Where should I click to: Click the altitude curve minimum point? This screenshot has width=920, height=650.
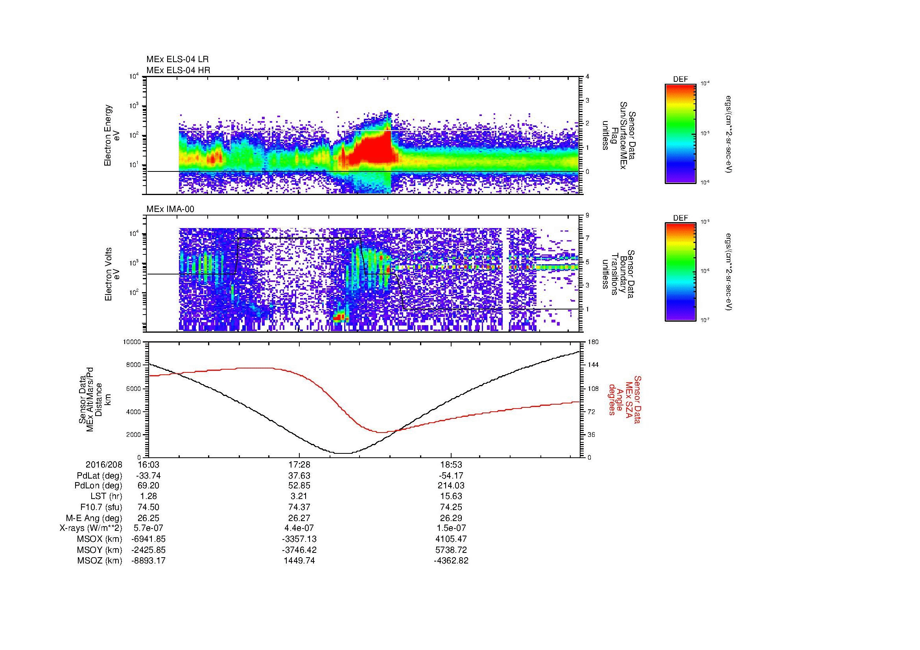344,453
